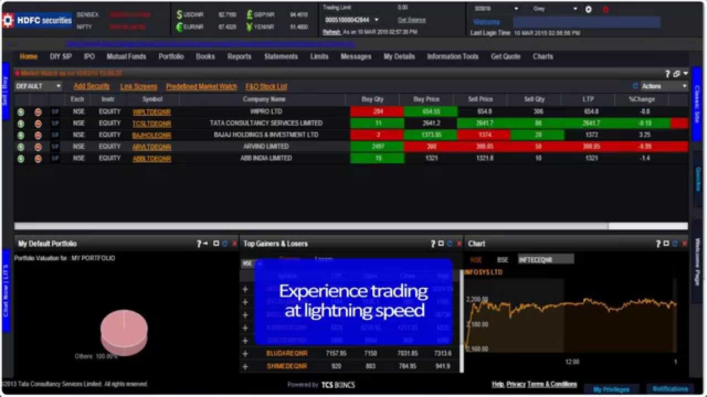Click the INFTECEQNR chart symbol field
Image resolution: width=707 pixels, height=397 pixels.
546,259
